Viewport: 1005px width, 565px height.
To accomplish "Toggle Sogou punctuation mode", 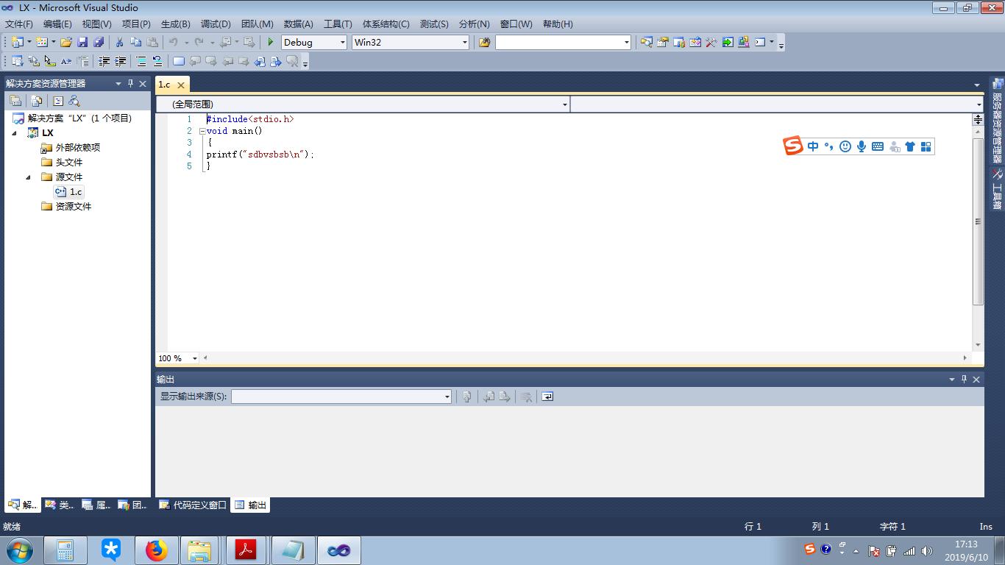I will 829,146.
